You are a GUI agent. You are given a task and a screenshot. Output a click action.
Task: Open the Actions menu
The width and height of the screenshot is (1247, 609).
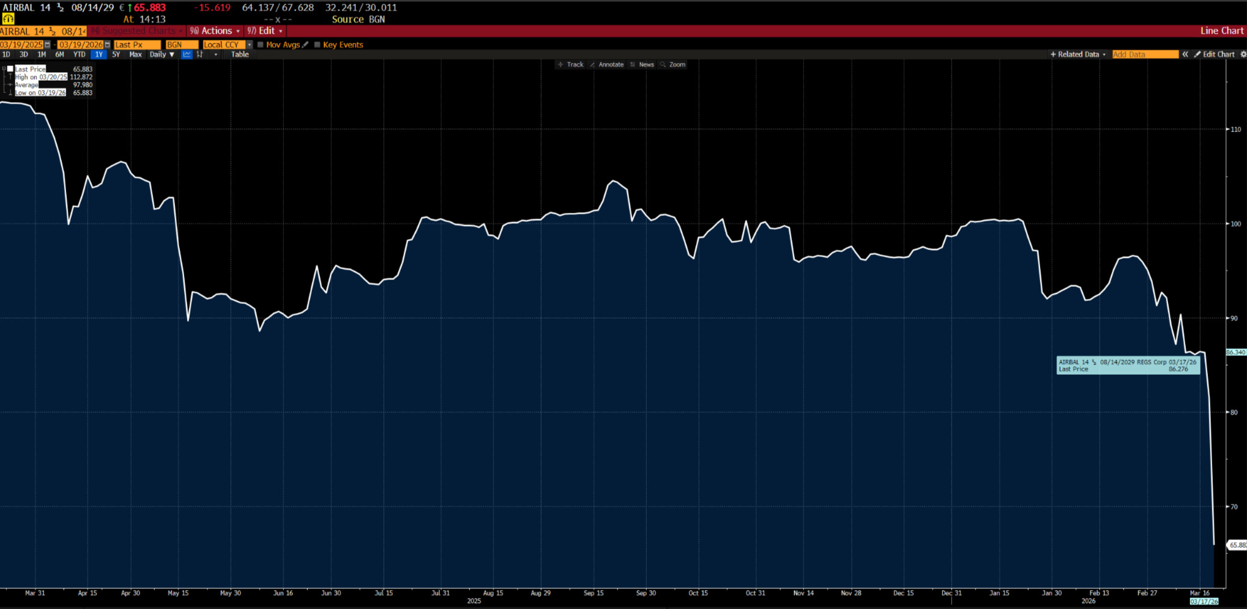click(x=216, y=31)
